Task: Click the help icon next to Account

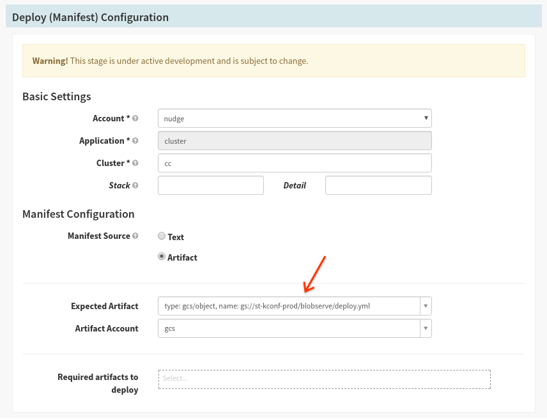Action: 135,118
